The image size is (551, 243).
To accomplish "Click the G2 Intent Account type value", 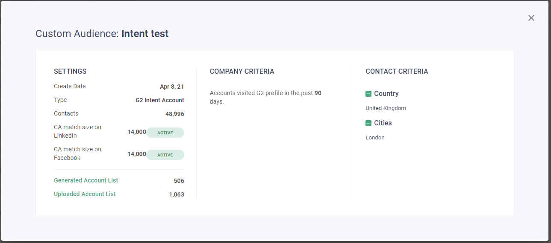I will (159, 100).
